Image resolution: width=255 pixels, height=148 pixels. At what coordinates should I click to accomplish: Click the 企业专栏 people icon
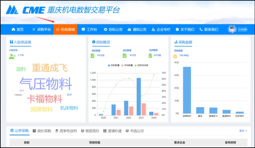pyautogui.click(x=153, y=30)
